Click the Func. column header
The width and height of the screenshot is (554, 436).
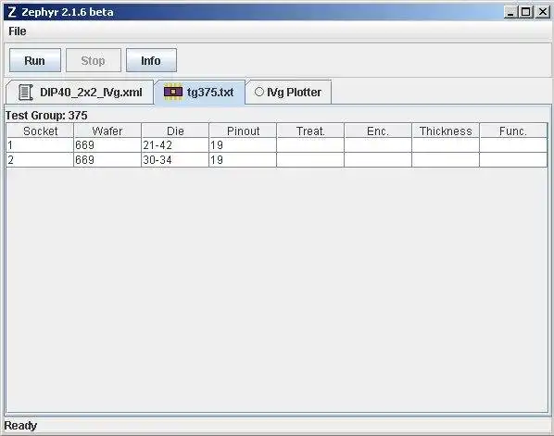[513, 131]
